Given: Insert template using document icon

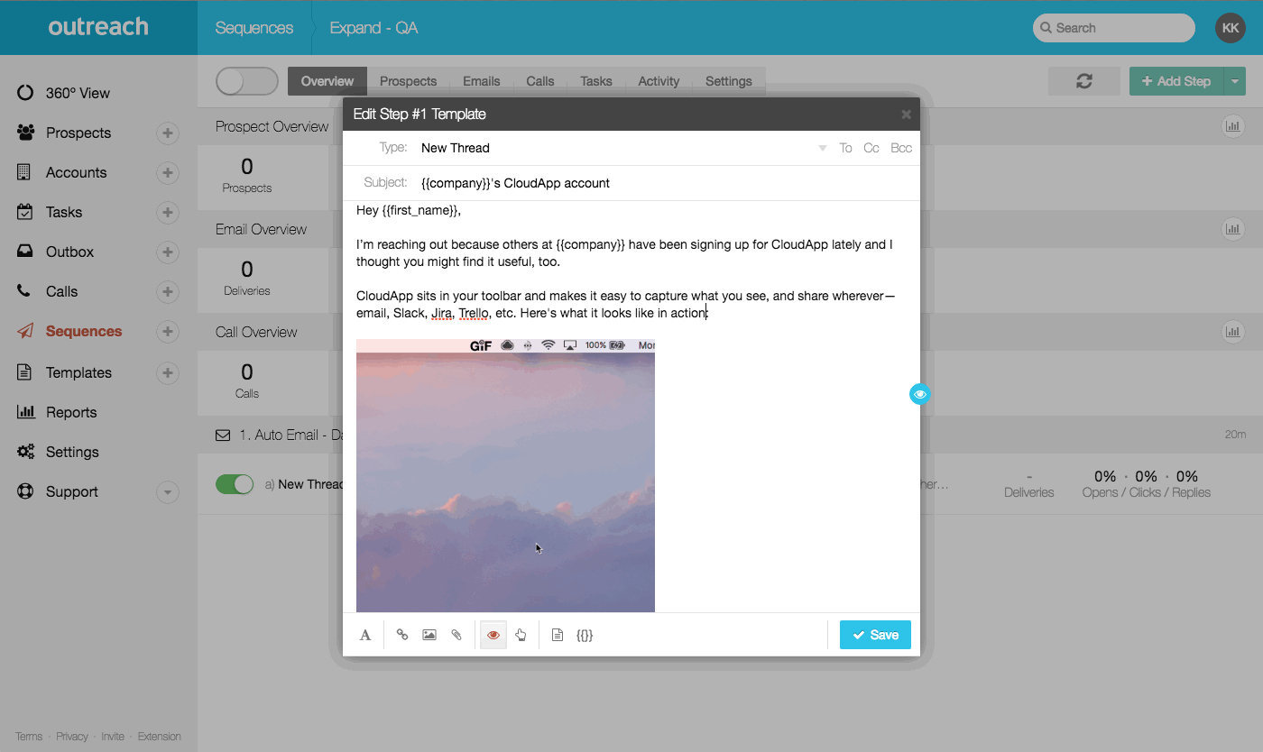Looking at the screenshot, I should click(x=558, y=635).
